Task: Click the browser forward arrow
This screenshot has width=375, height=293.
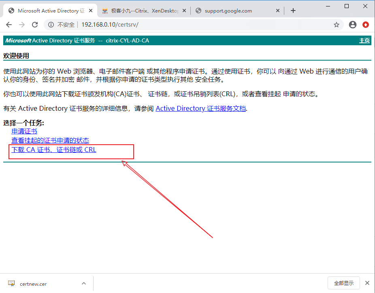Action: (22, 25)
